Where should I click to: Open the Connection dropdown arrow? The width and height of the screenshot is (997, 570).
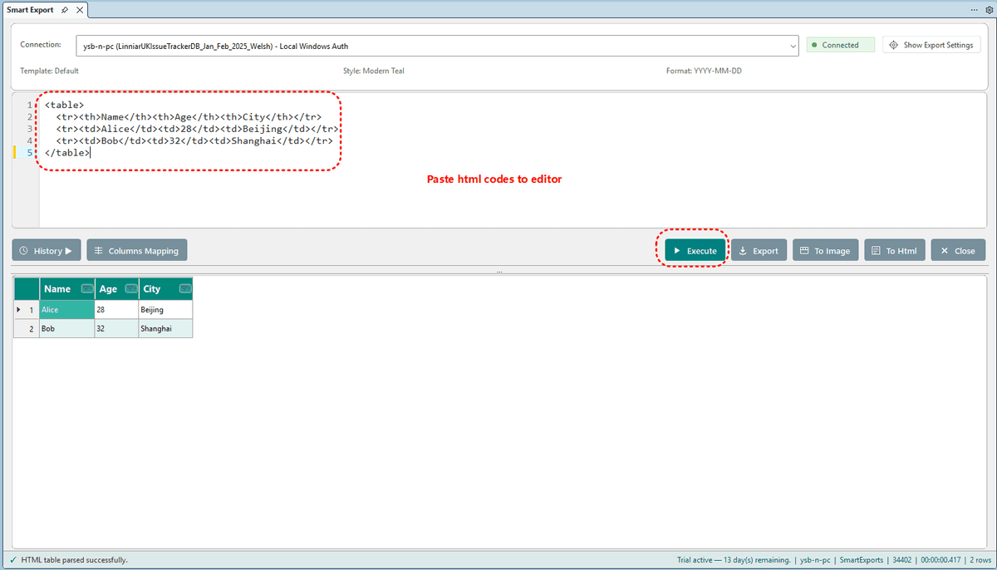point(793,46)
